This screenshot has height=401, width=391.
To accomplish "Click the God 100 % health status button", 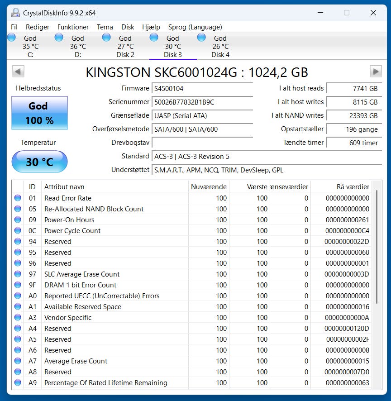I will coord(40,113).
